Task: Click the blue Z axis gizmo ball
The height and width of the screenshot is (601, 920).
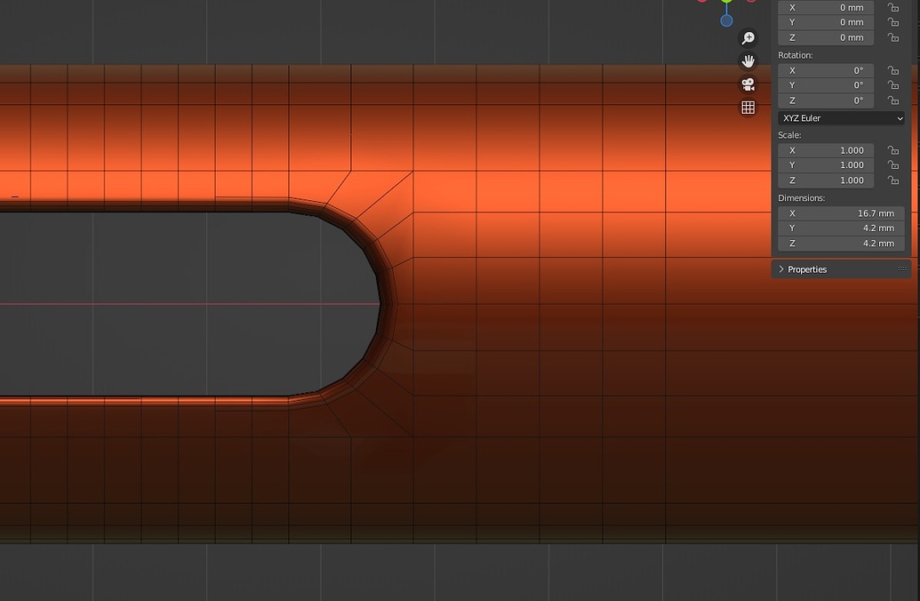Action: click(726, 20)
